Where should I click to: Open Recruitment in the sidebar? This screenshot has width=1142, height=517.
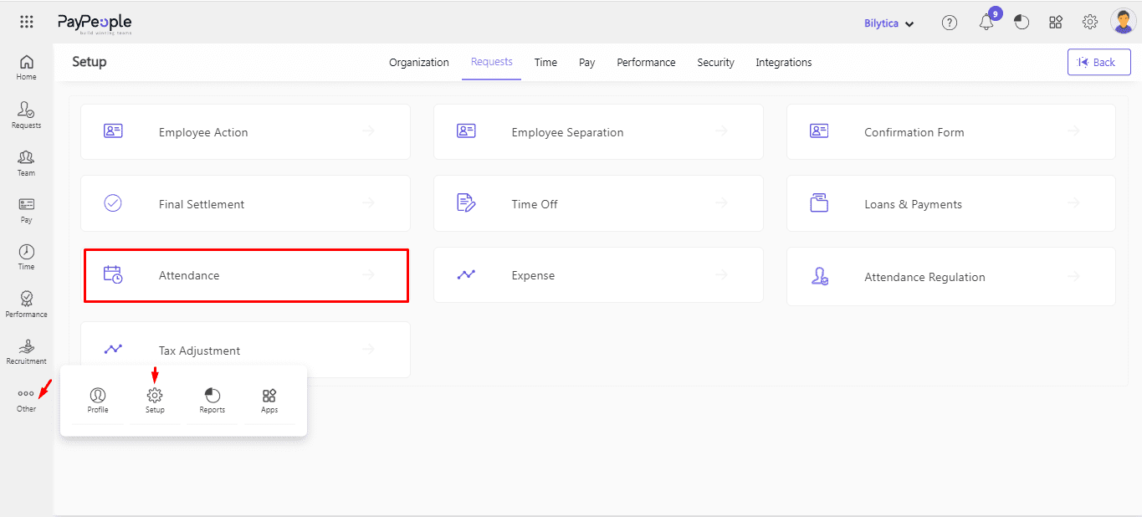click(27, 351)
